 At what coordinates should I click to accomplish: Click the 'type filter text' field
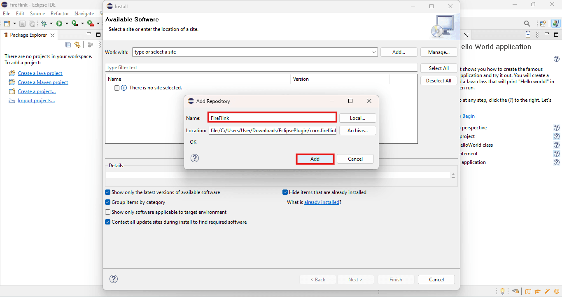261,68
